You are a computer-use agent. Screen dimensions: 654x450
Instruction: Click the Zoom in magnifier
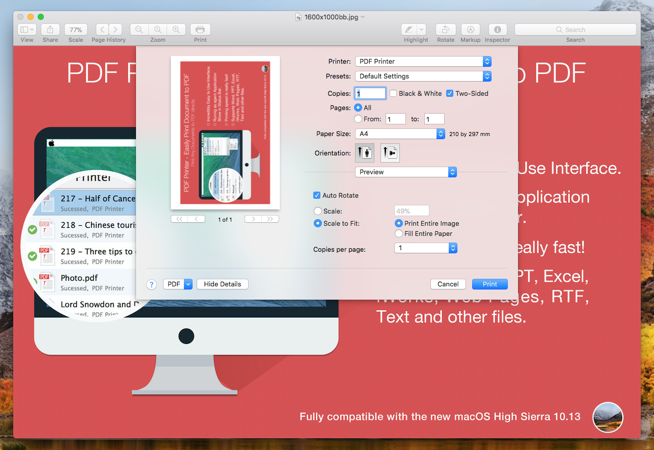176,30
